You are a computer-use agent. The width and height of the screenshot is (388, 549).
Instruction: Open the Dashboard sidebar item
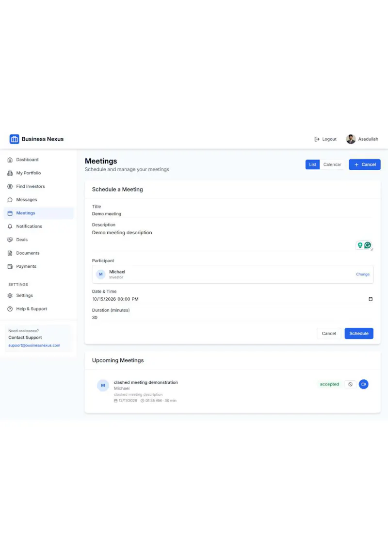coord(38,160)
